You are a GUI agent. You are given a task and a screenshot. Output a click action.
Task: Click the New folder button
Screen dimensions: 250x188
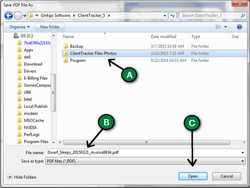[50, 27]
